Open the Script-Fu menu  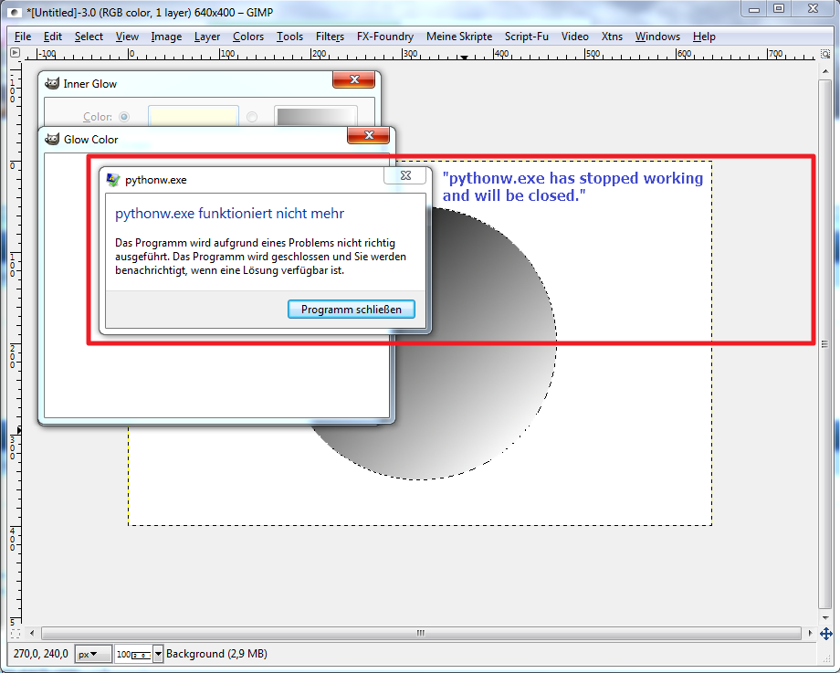527,37
